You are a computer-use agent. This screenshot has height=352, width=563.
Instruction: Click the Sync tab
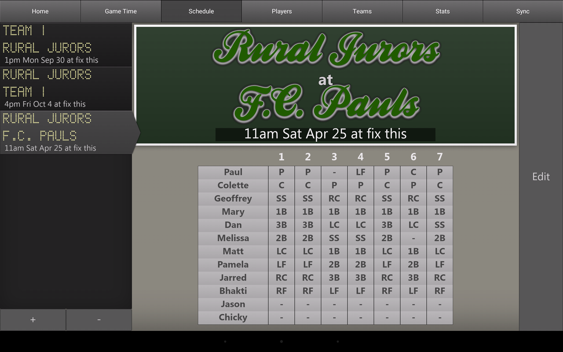pos(523,11)
